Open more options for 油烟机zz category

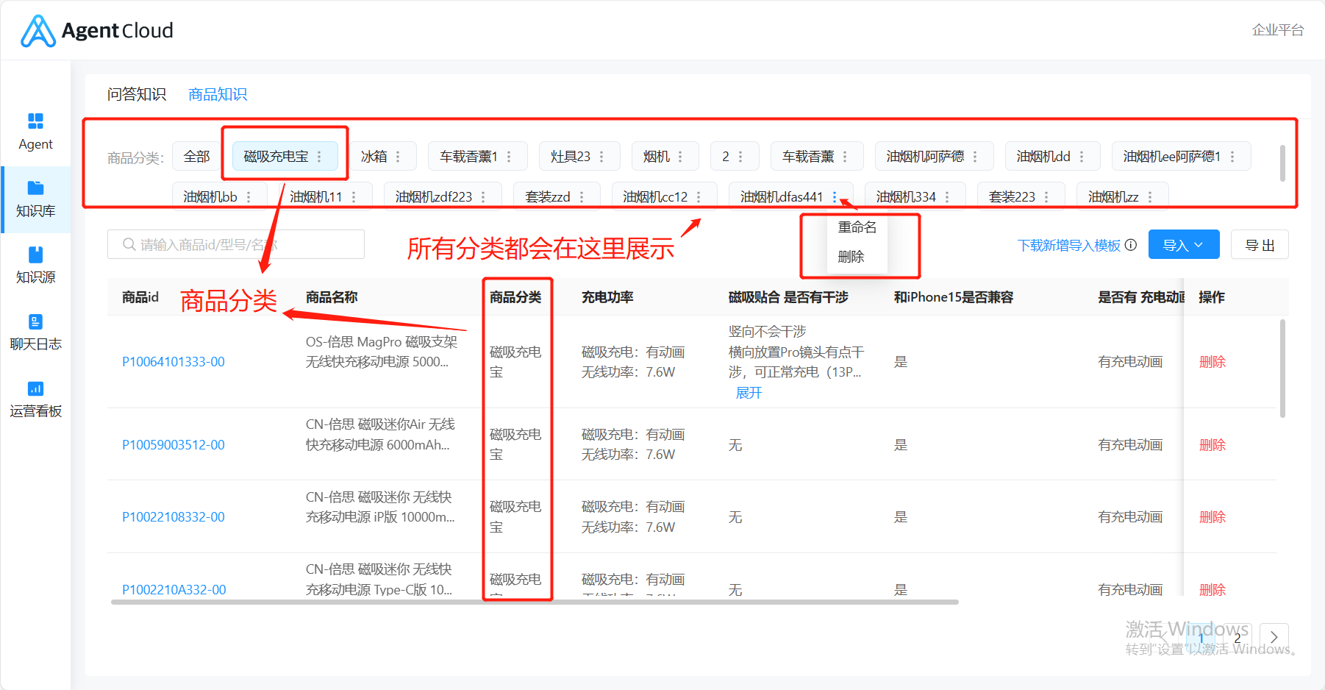click(x=1150, y=197)
